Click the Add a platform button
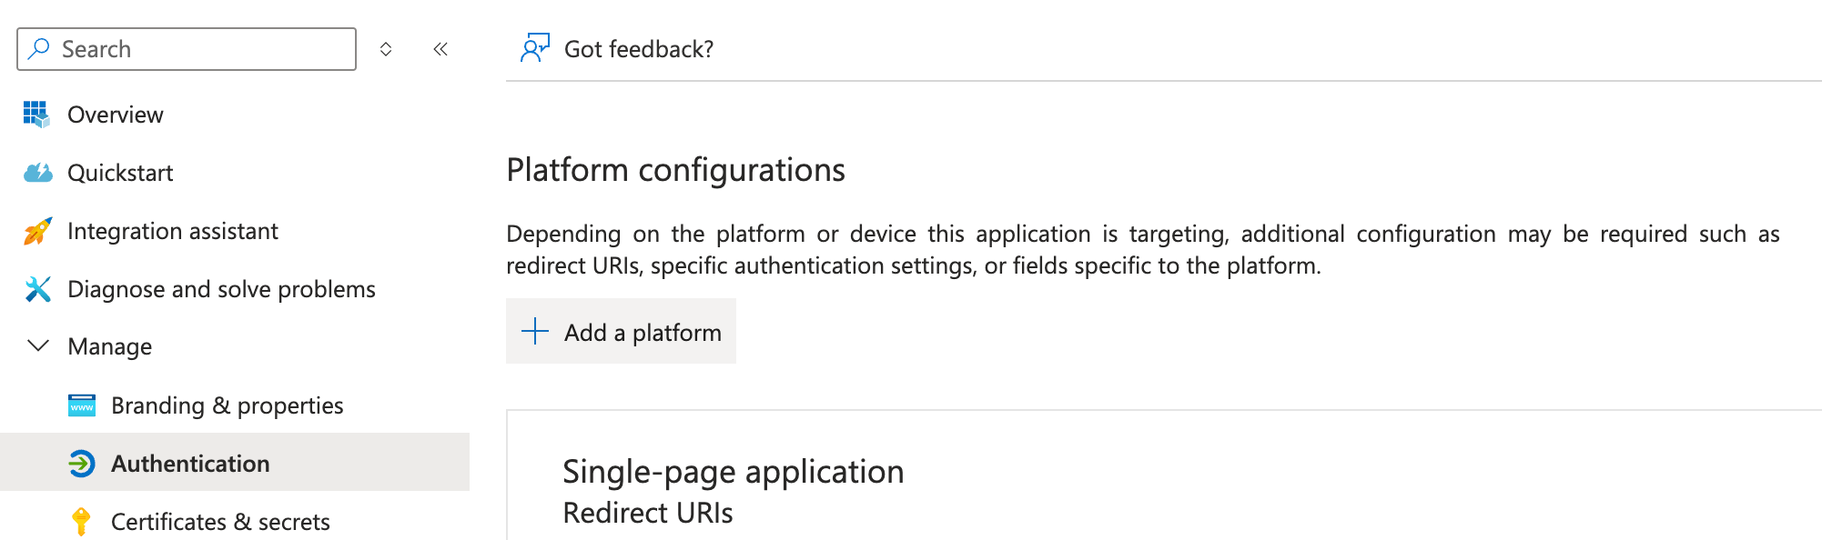1822x540 pixels. tap(622, 331)
